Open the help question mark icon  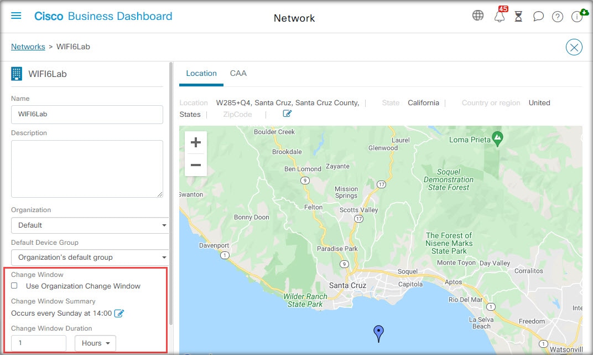(x=558, y=17)
